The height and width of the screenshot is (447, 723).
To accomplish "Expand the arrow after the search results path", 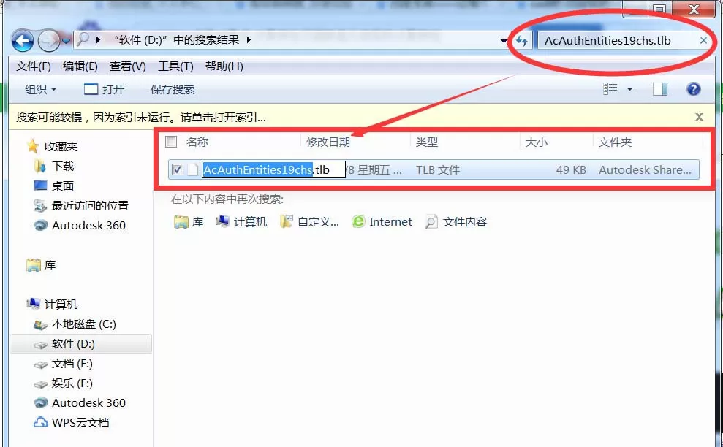I will [249, 40].
